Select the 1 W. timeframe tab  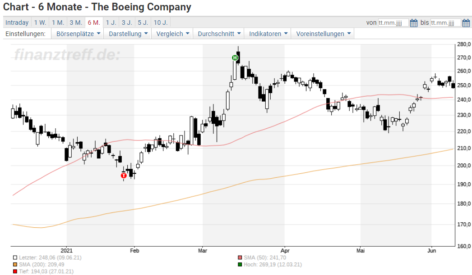(40, 23)
